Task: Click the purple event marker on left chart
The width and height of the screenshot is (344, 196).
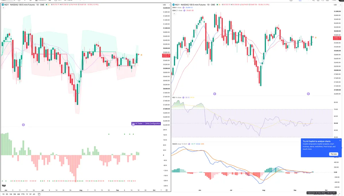Action: point(24,125)
